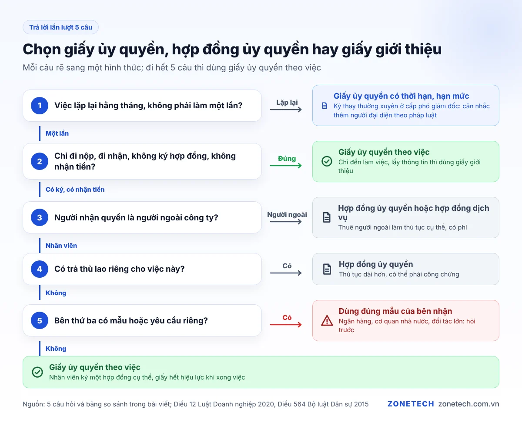Screen dimensions: 522x426
Task: Open the zonetech.com.vn link
Action: pyautogui.click(x=469, y=404)
